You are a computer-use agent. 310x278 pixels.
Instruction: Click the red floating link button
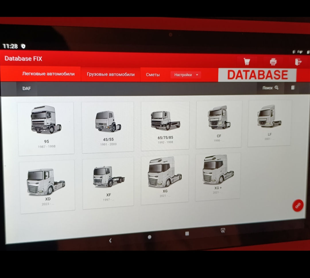298,205
